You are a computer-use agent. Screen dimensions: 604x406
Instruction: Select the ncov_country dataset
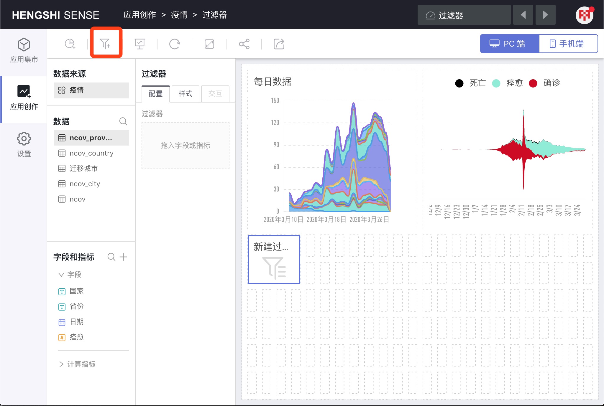coord(92,153)
